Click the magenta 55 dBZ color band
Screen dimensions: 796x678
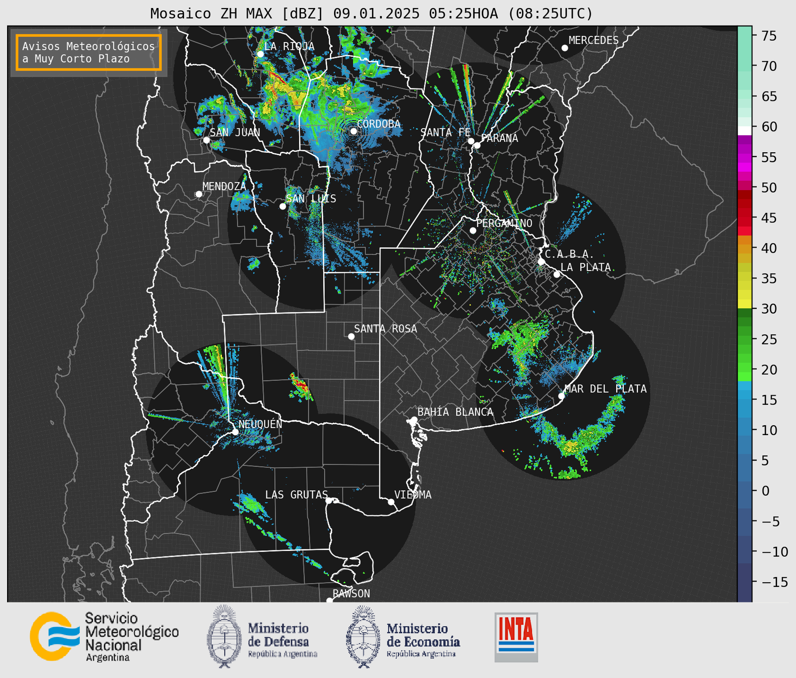coord(745,157)
